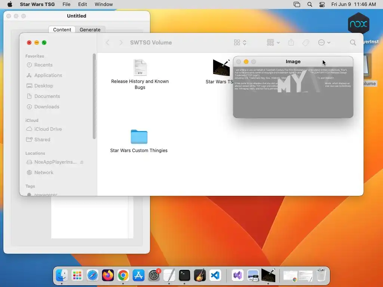Image resolution: width=383 pixels, height=287 pixels.
Task: Eject the NoxAppPlayerIns volume
Action: click(82, 162)
